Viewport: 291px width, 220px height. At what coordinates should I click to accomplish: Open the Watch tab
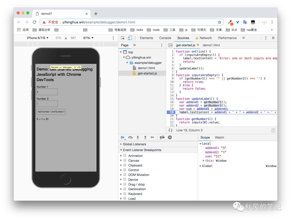[x=219, y=137]
